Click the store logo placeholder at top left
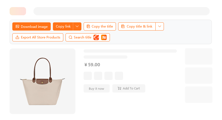 (x=18, y=11)
